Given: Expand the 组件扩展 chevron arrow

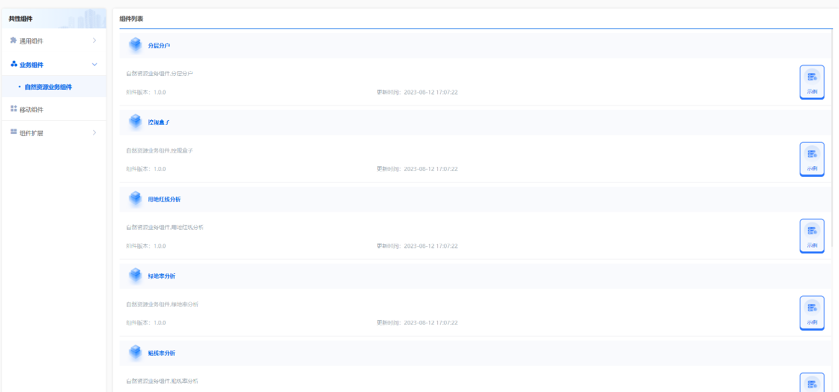Looking at the screenshot, I should (x=94, y=133).
